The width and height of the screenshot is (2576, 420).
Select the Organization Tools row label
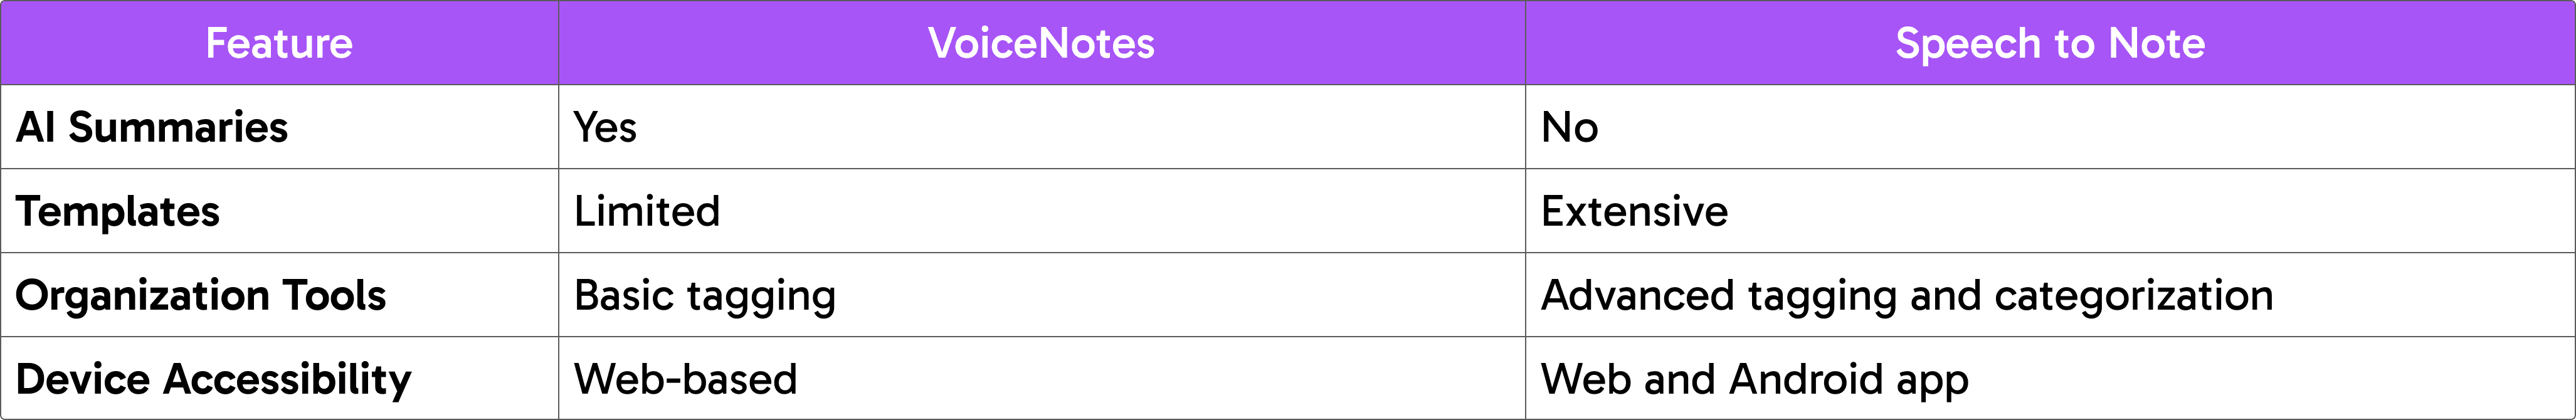pos(201,296)
